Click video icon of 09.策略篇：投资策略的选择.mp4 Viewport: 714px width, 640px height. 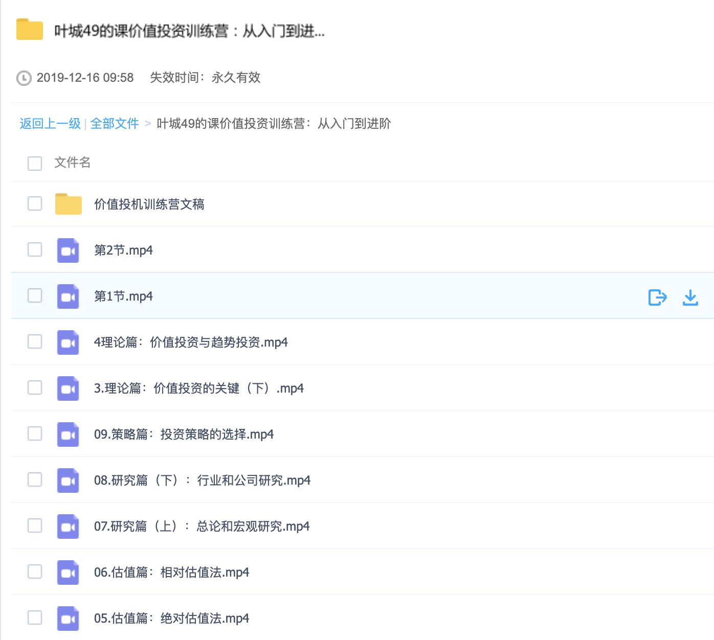coord(68,435)
